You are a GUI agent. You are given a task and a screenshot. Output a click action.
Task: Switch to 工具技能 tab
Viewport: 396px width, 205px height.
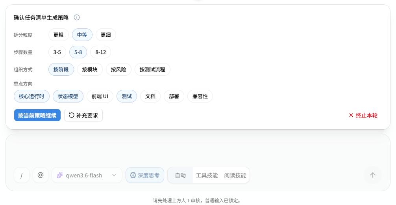207,175
